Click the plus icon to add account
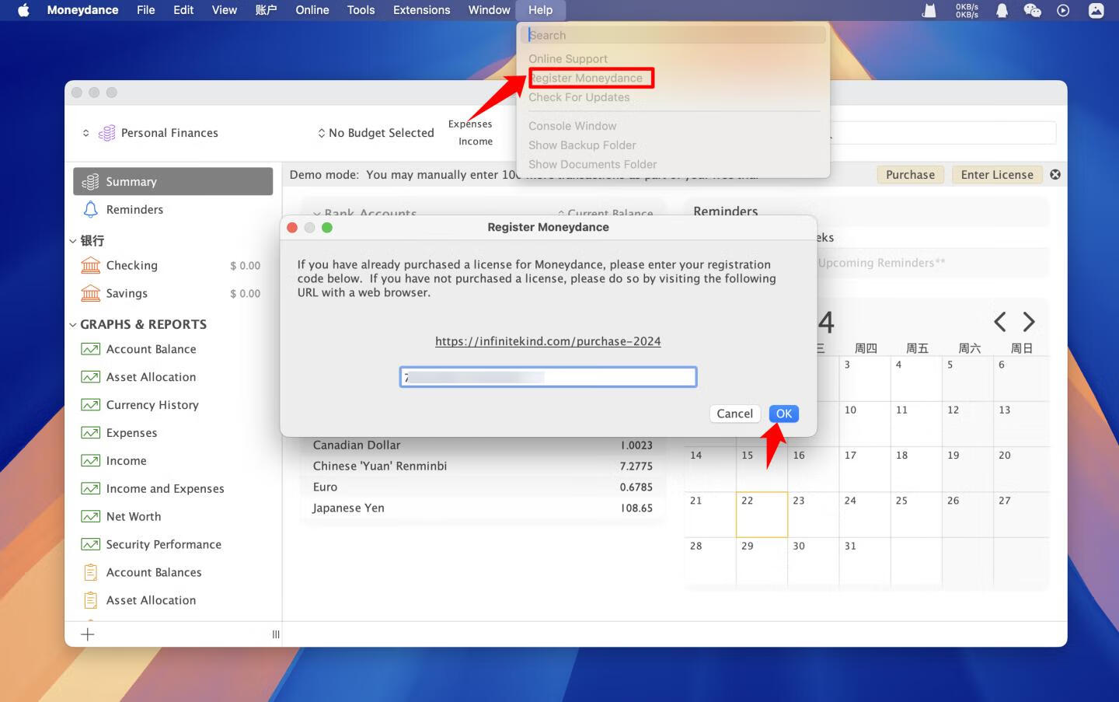This screenshot has width=1119, height=702. 88,634
